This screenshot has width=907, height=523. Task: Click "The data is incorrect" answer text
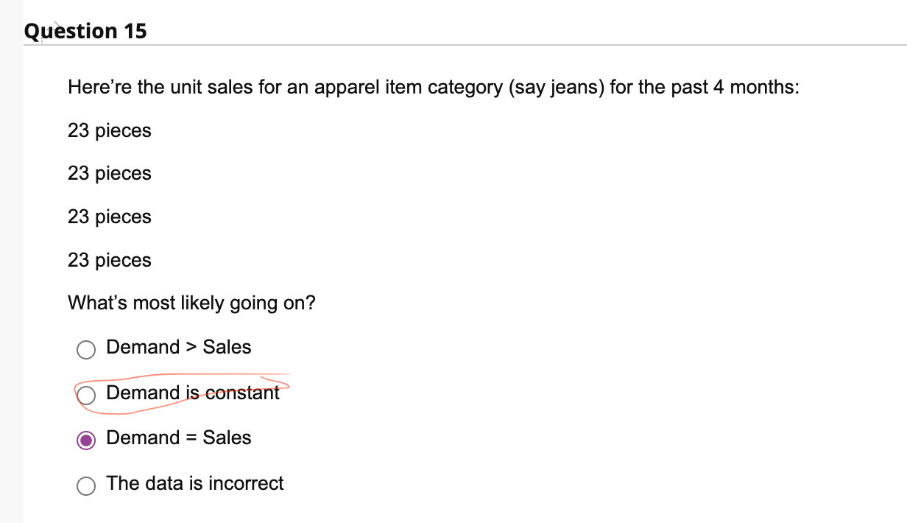195,483
